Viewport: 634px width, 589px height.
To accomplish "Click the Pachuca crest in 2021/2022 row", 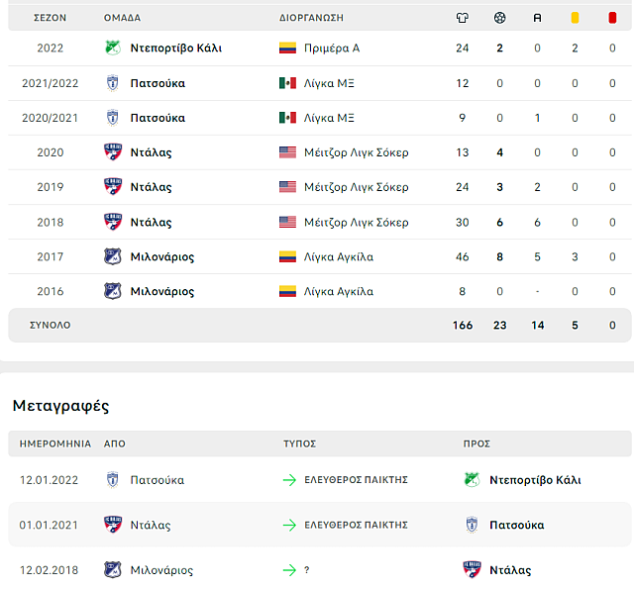I will point(112,83).
